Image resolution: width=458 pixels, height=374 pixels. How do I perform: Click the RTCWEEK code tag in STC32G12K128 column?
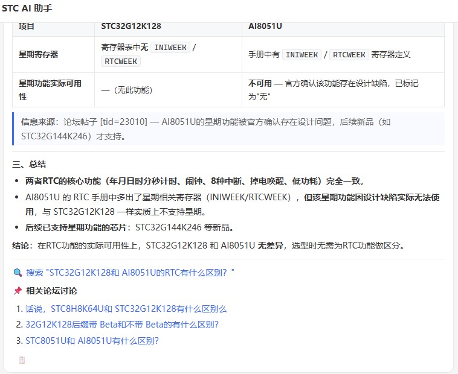click(121, 62)
